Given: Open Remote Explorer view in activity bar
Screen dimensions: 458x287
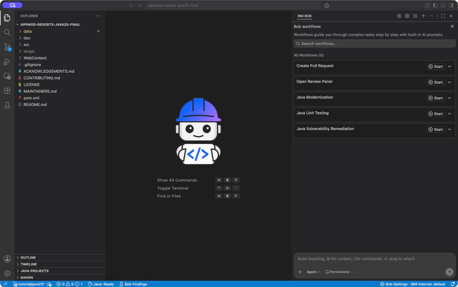Looking at the screenshot, I should tap(7, 76).
